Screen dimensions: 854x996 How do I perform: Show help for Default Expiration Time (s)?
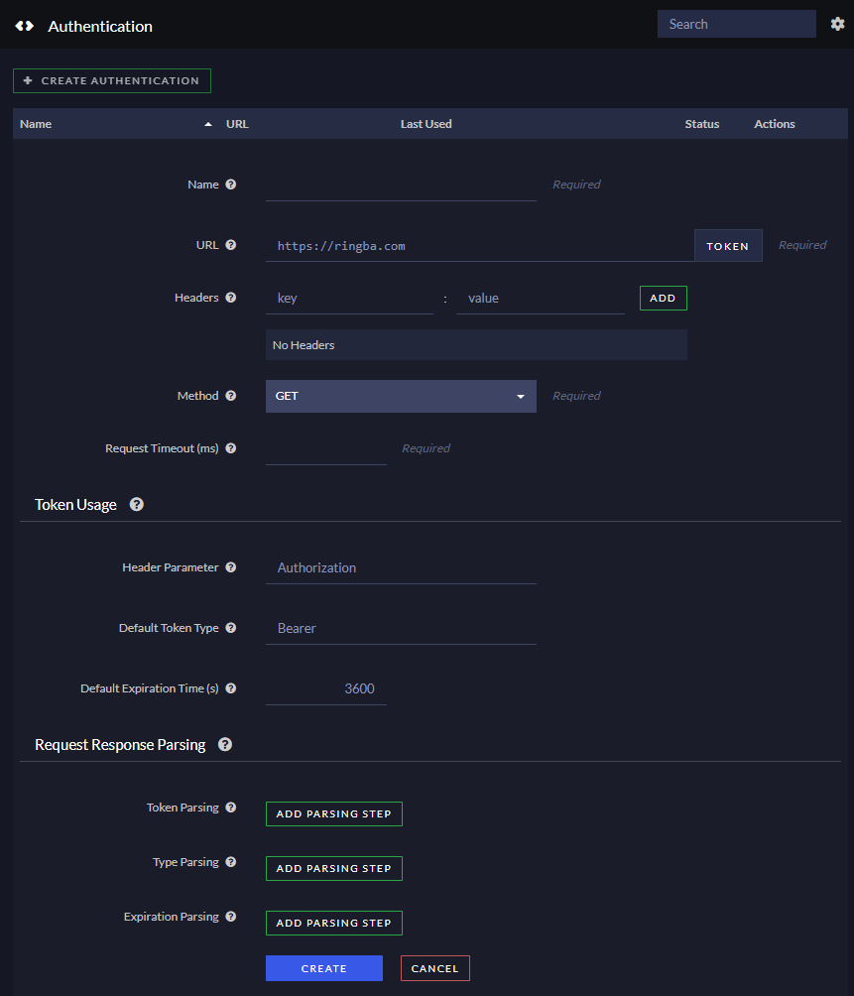pos(231,687)
